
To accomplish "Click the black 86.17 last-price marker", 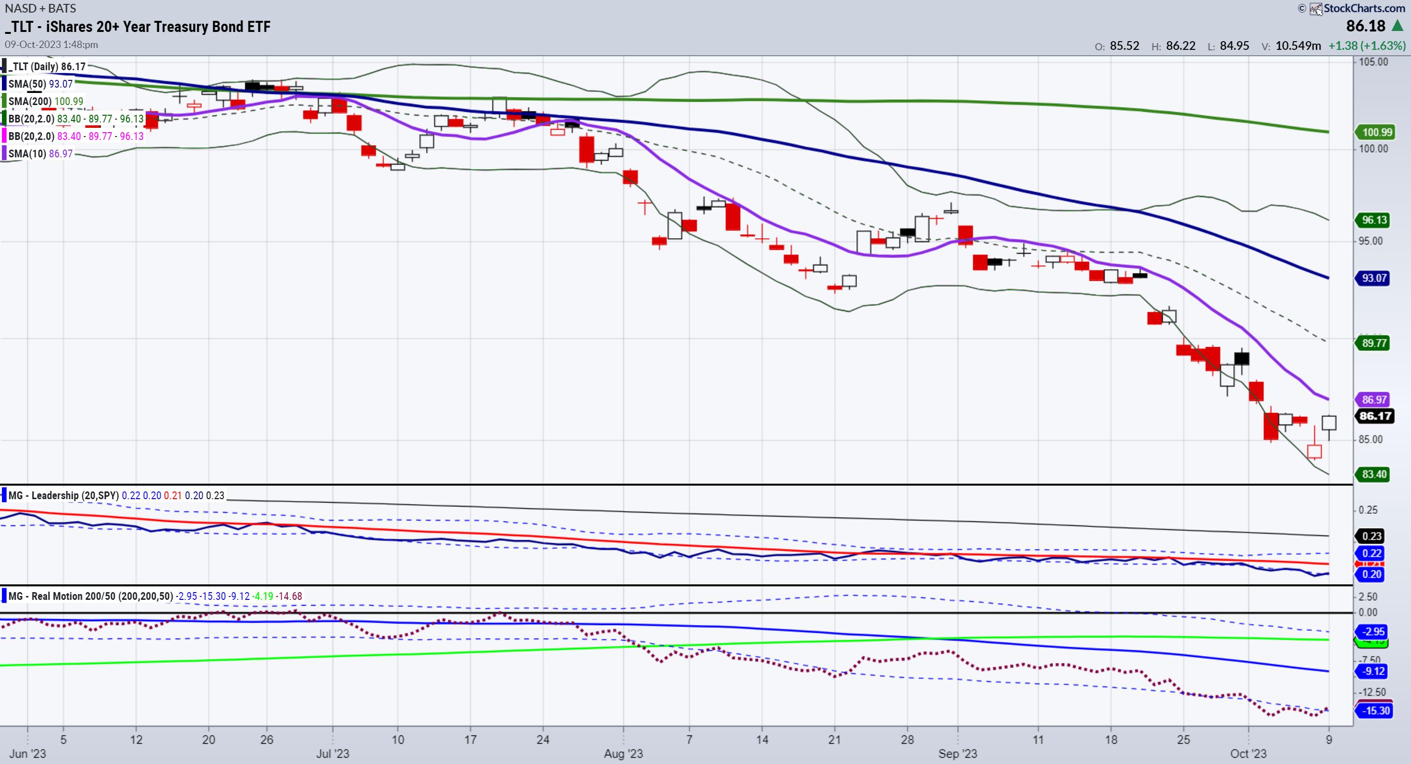I will [1375, 416].
